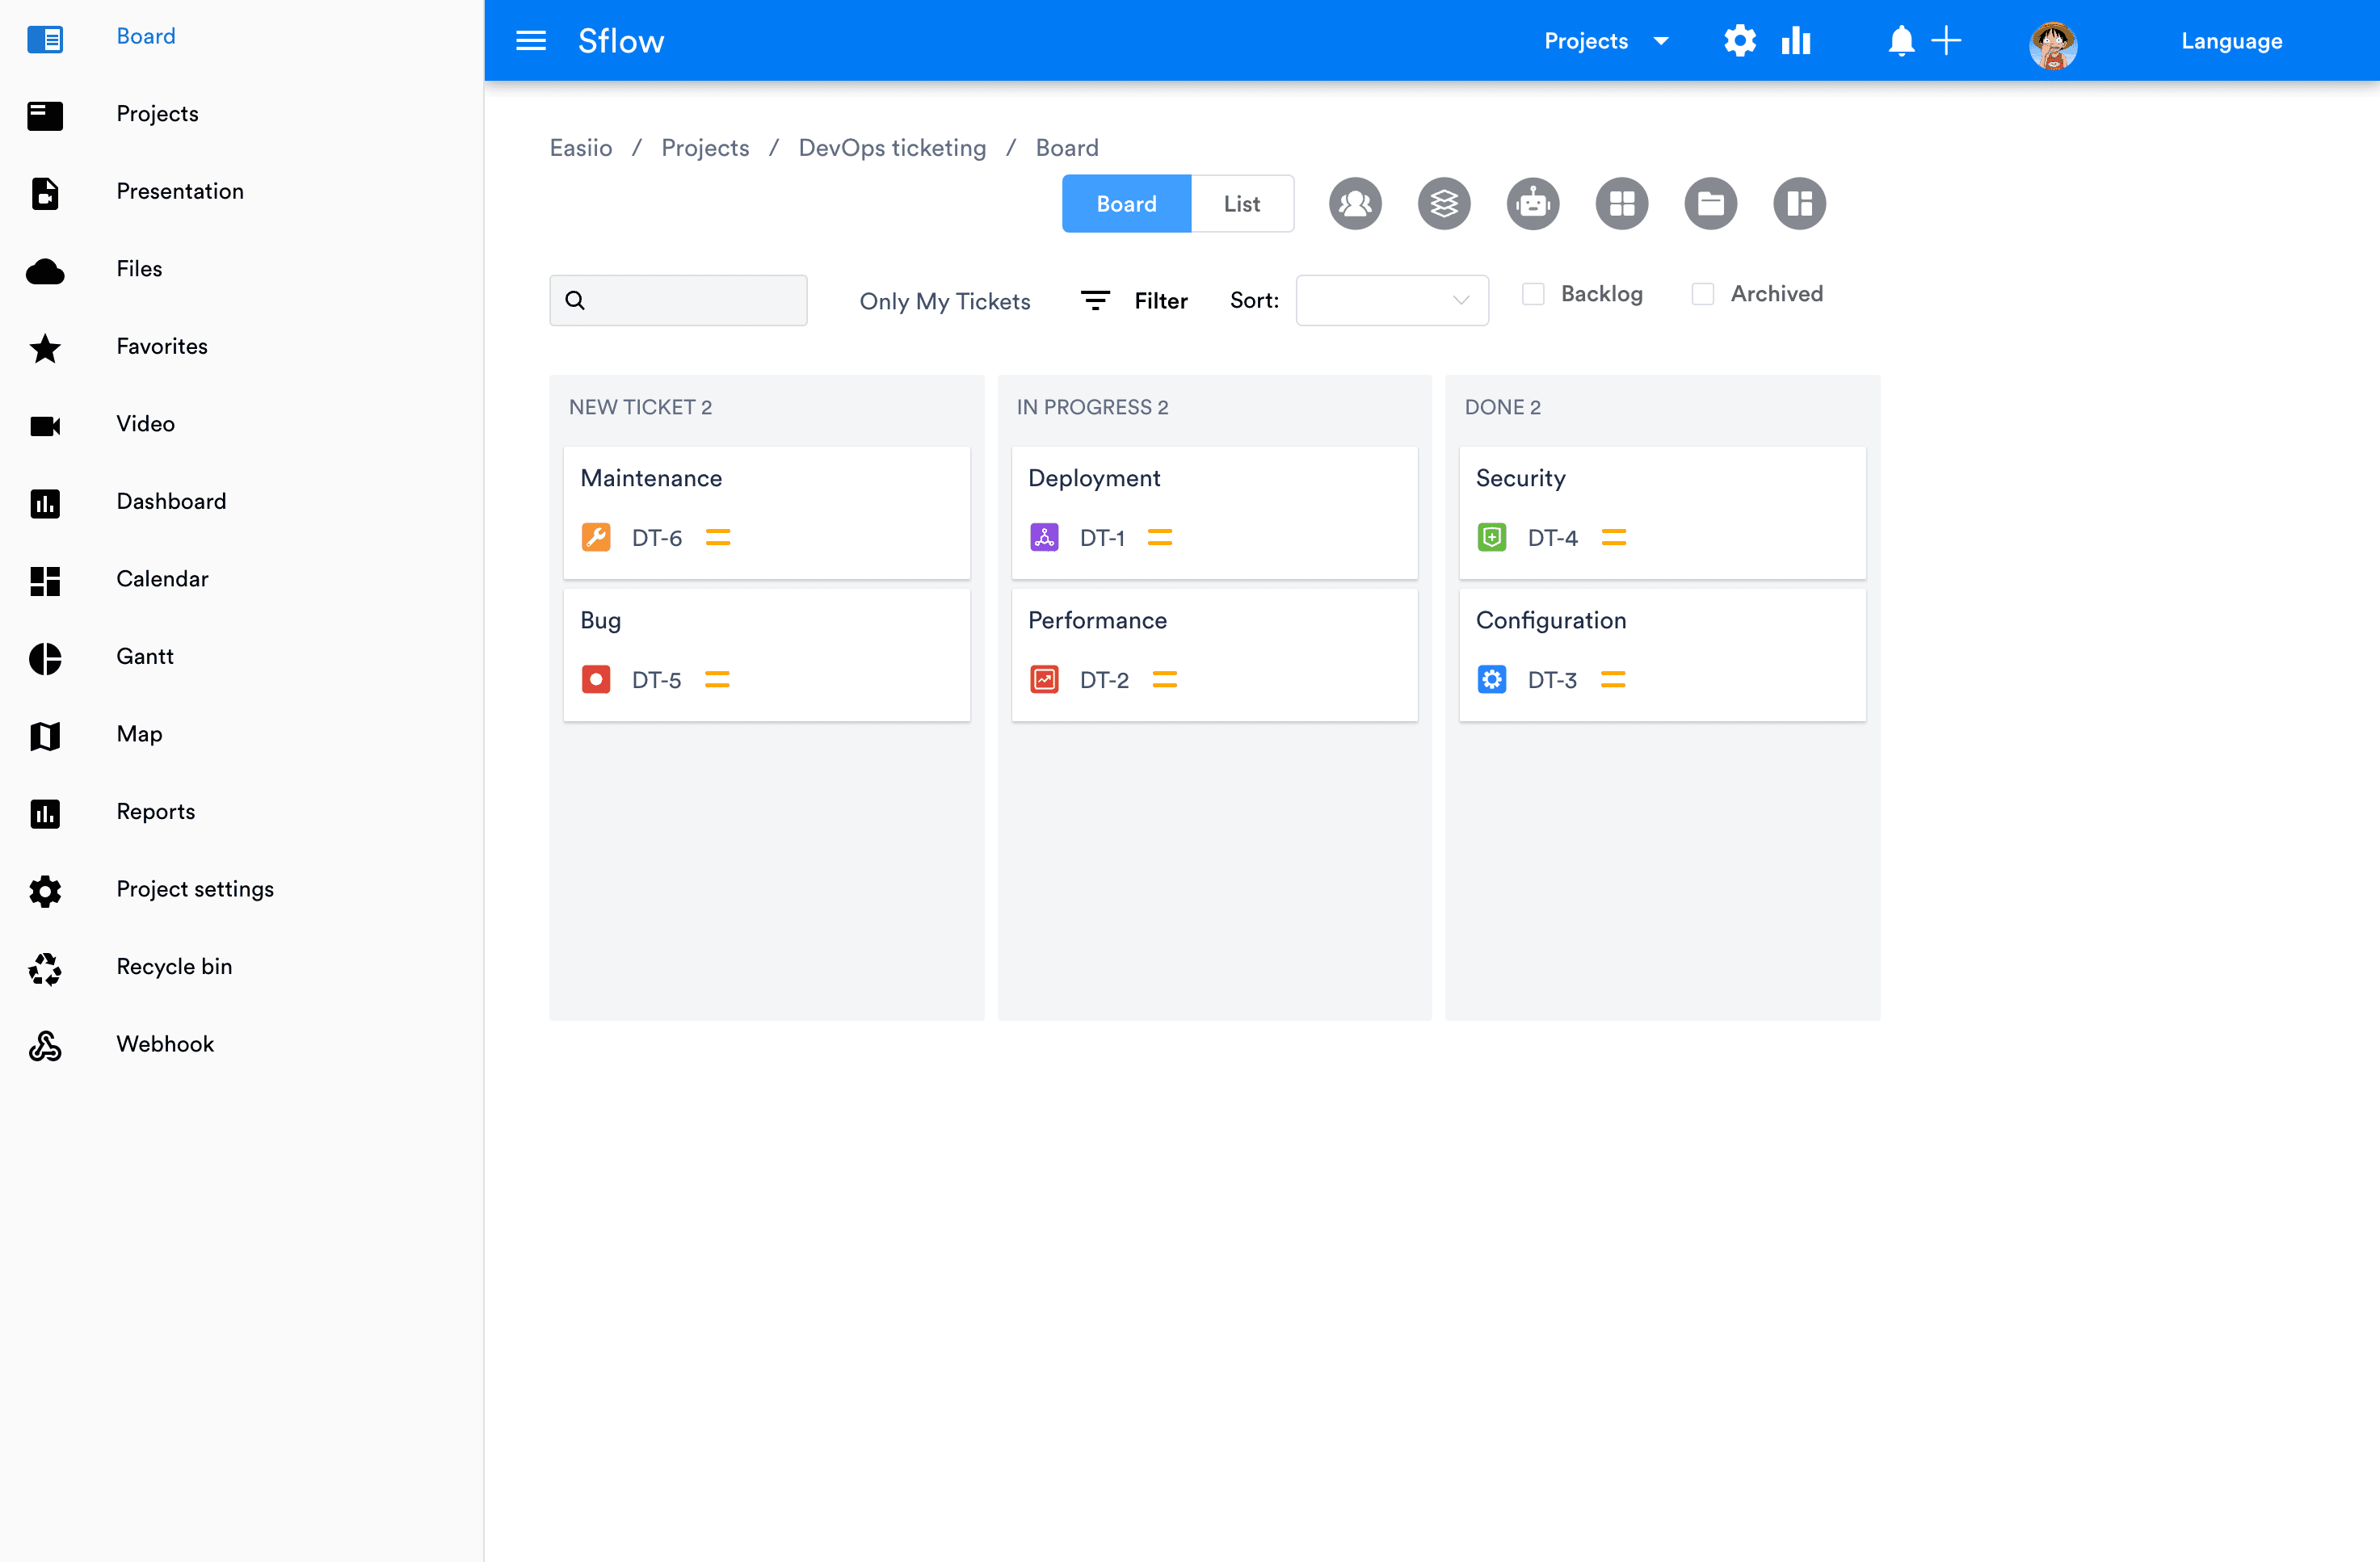Click the Recycle bin icon
The width and height of the screenshot is (2380, 1562).
click(x=45, y=969)
